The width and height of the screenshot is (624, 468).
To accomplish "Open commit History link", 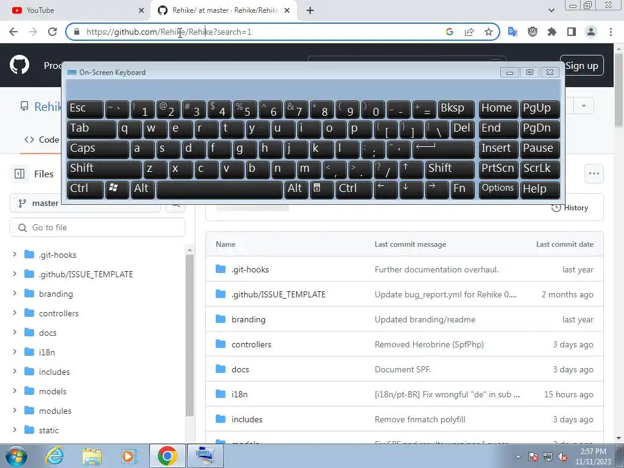I will click(570, 208).
